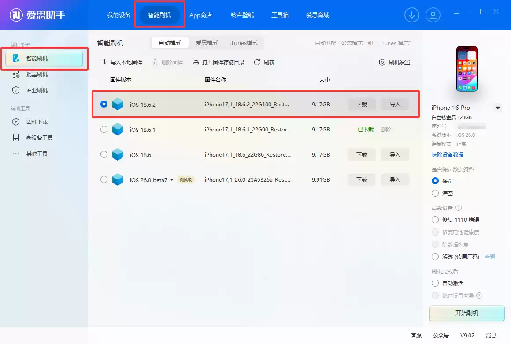The width and height of the screenshot is (511, 344).
Task: Open the App商店 top menu
Action: (200, 15)
